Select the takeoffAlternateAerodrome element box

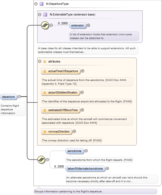[x=85, y=169]
